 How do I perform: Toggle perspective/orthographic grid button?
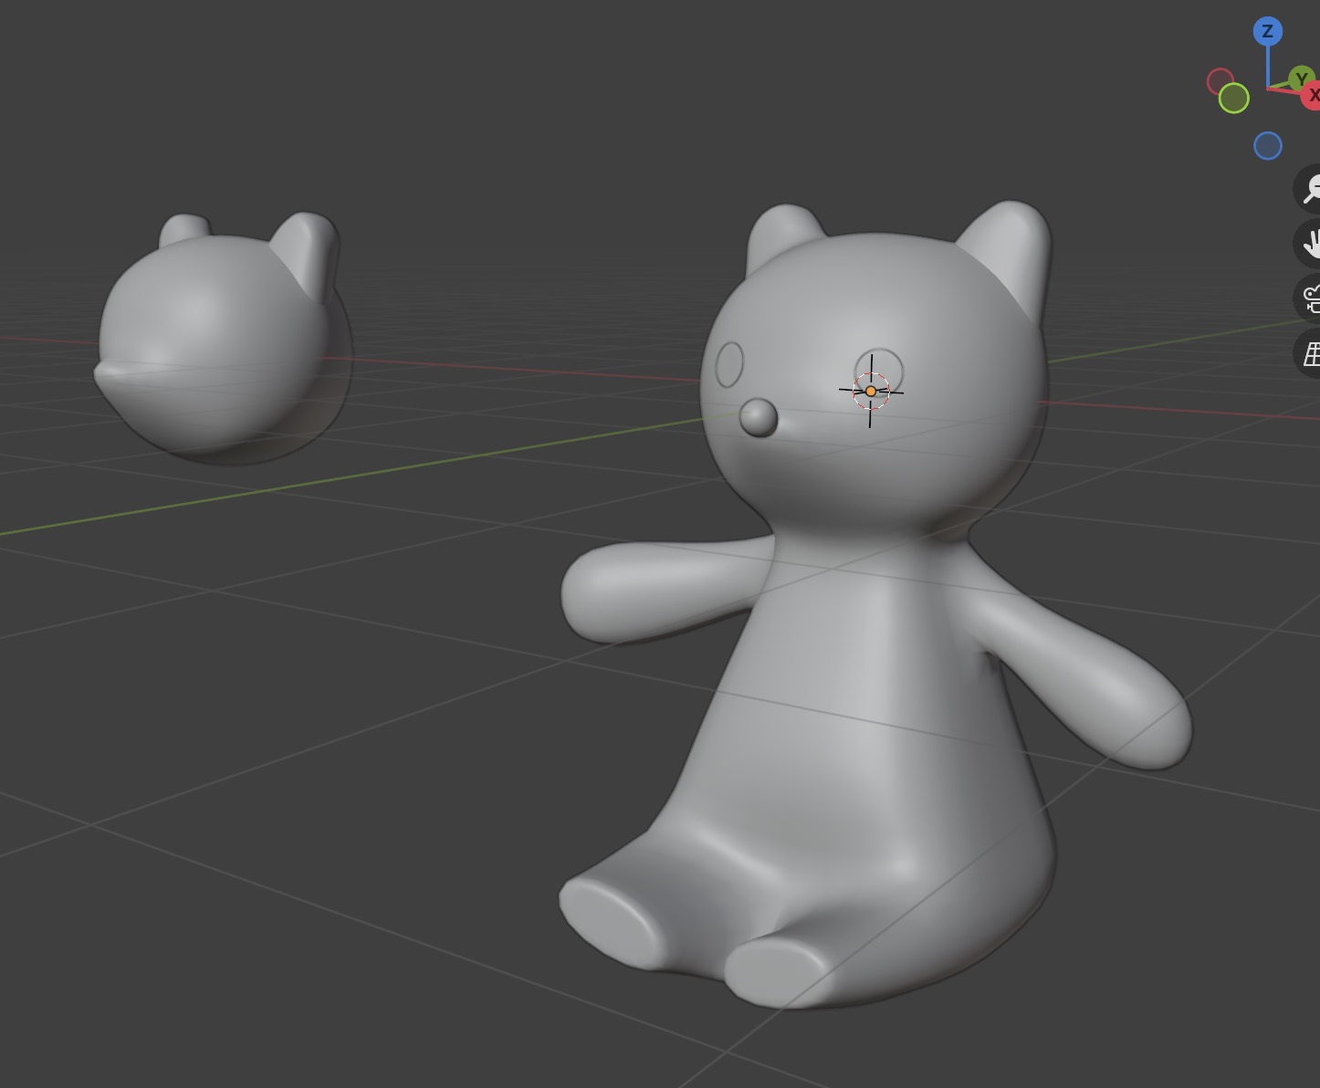[x=1310, y=353]
